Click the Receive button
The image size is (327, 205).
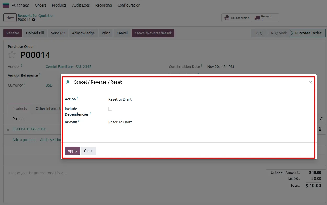click(13, 33)
